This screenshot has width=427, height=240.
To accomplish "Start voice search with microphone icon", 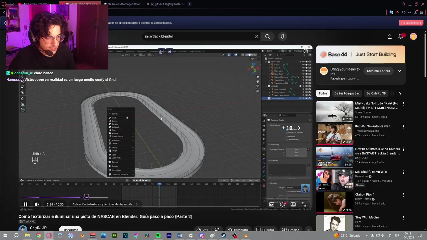I will [x=283, y=36].
